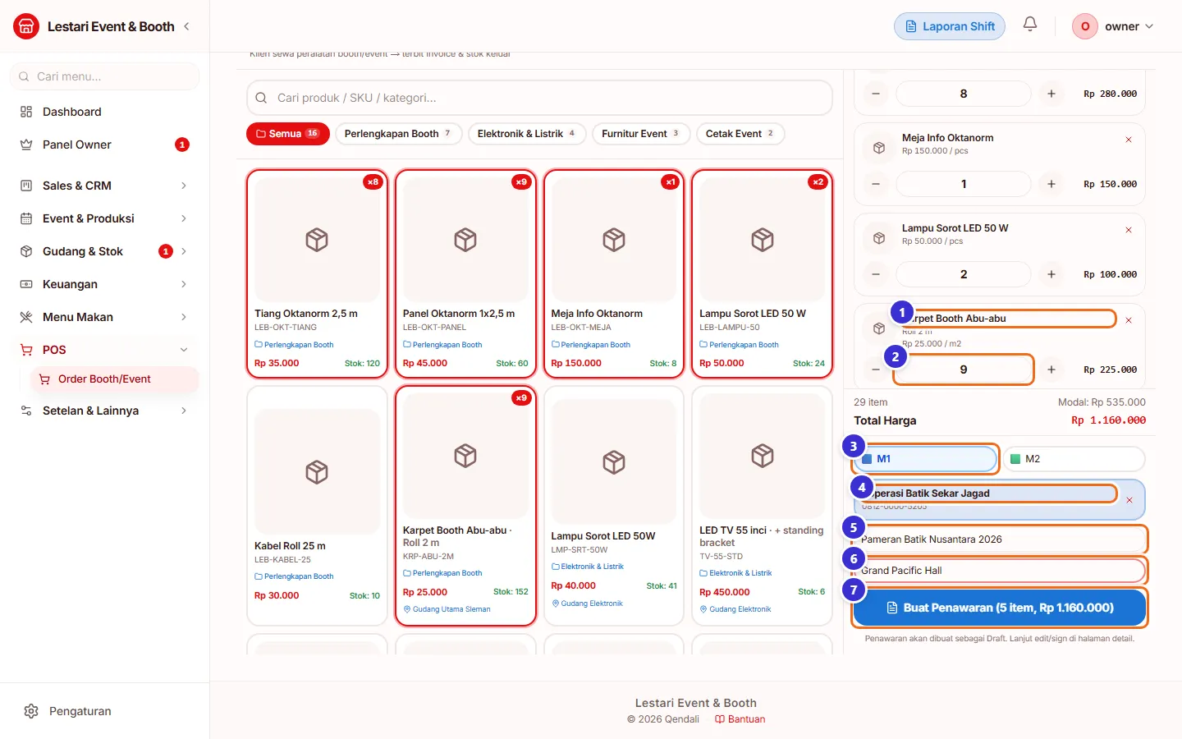Expand the Event & Produksi menu

tap(103, 218)
